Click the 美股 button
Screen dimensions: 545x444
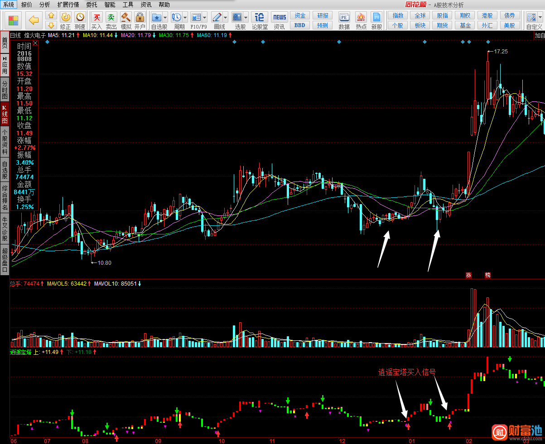(x=510, y=25)
